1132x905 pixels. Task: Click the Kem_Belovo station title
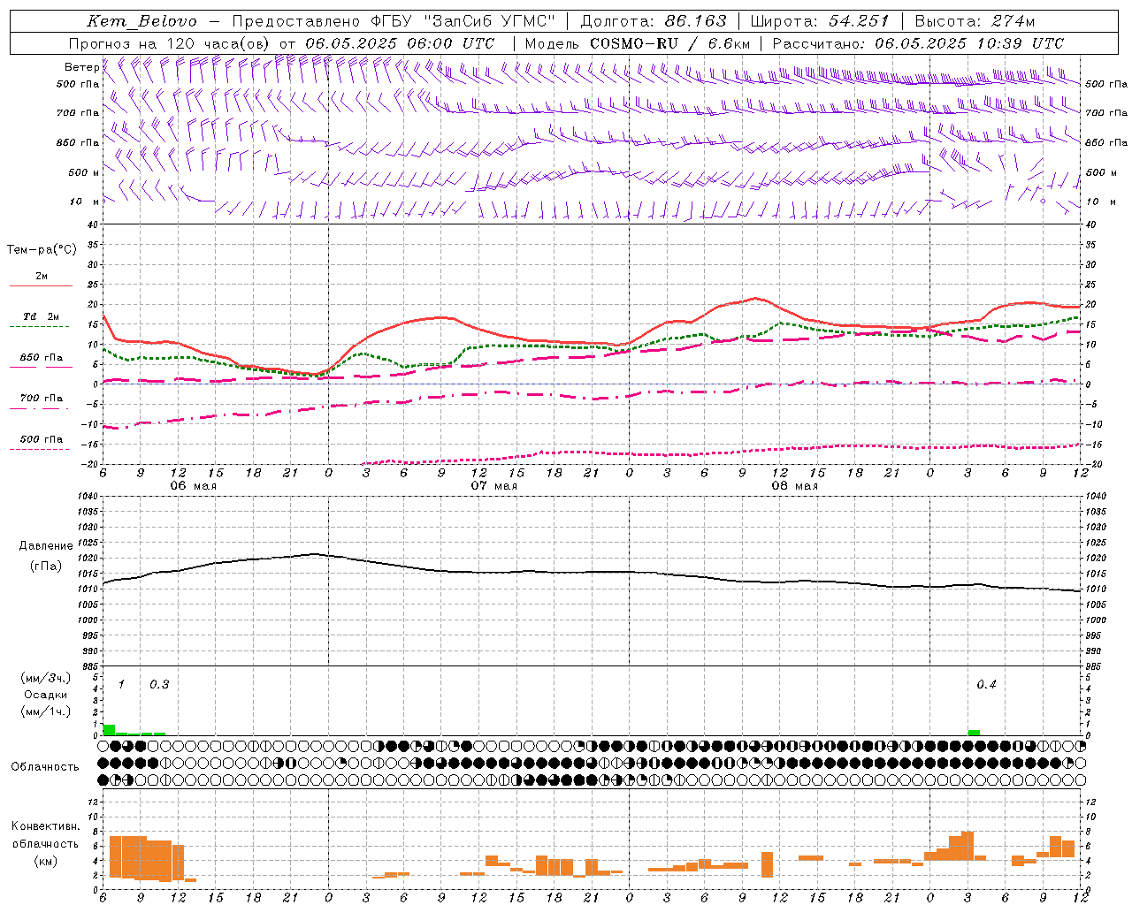click(142, 21)
